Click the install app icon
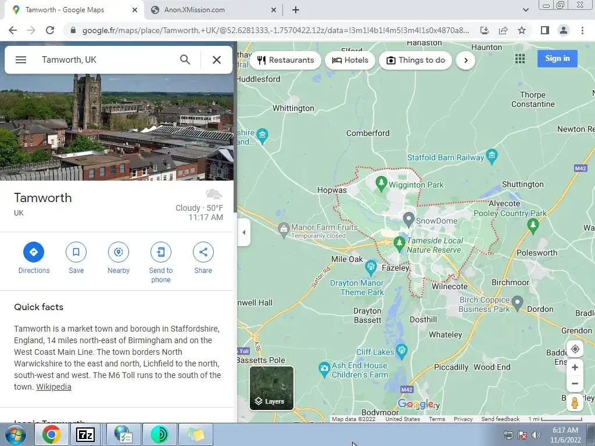This screenshot has height=446, width=595. 485,30
